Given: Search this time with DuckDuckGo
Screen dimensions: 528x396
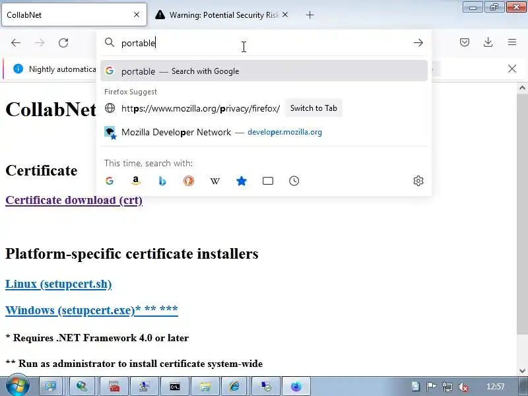Looking at the screenshot, I should [x=189, y=181].
